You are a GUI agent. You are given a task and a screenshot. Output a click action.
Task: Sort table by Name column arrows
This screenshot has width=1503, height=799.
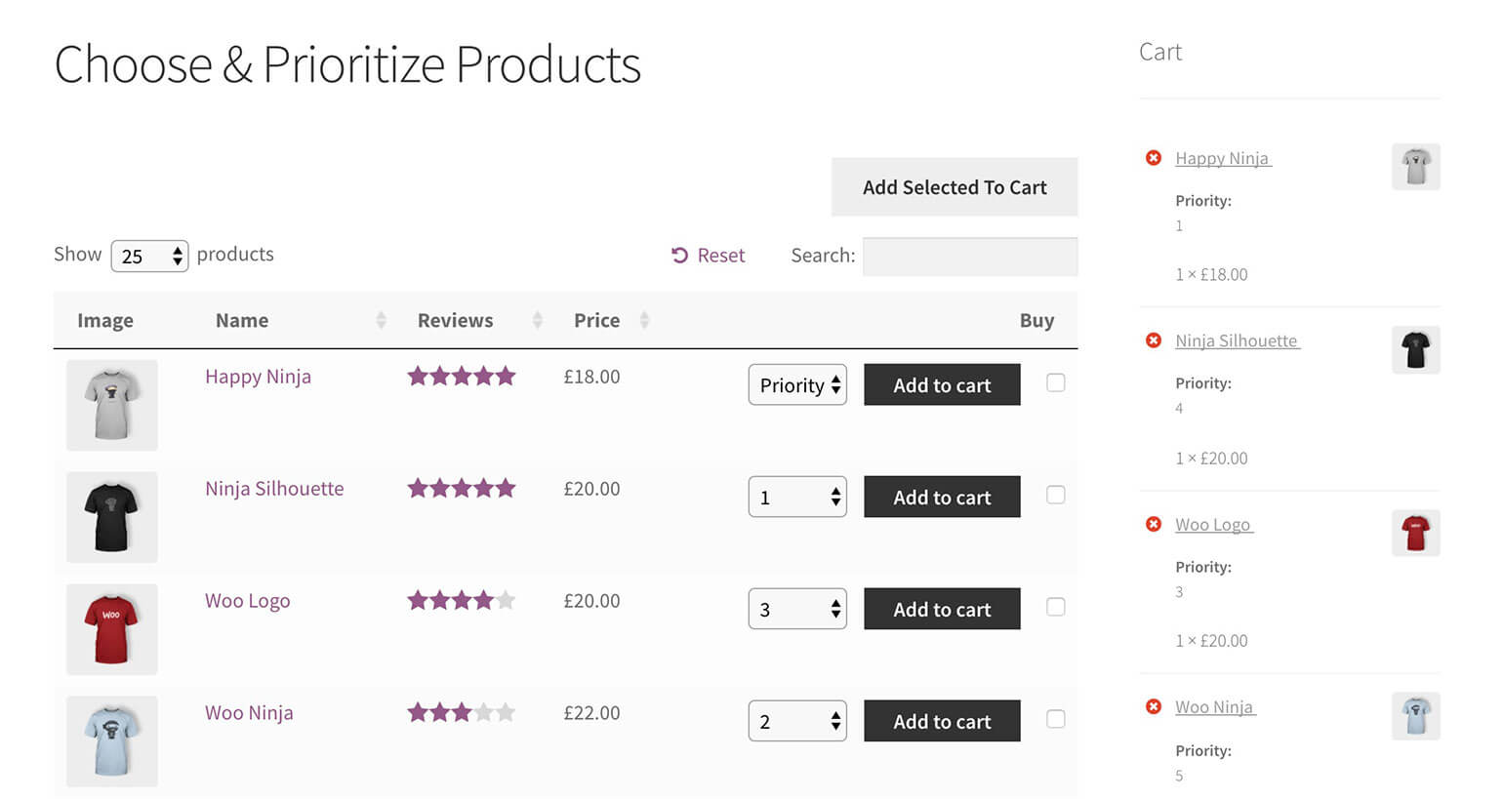381,320
